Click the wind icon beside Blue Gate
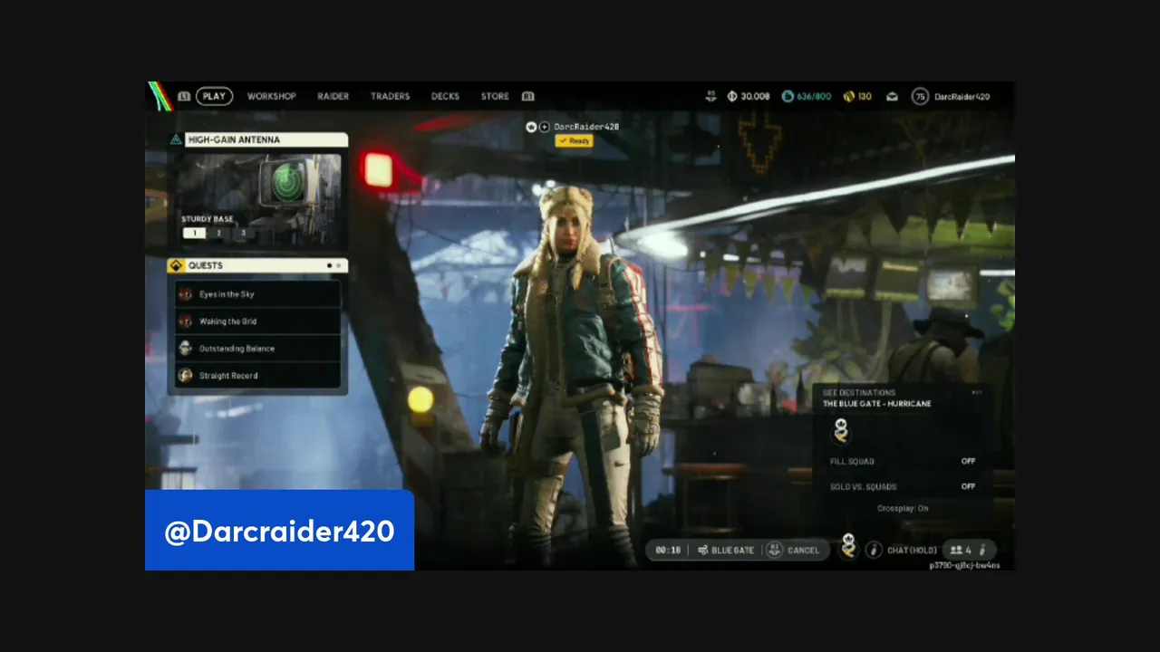Viewport: 1160px width, 652px height. coord(703,551)
